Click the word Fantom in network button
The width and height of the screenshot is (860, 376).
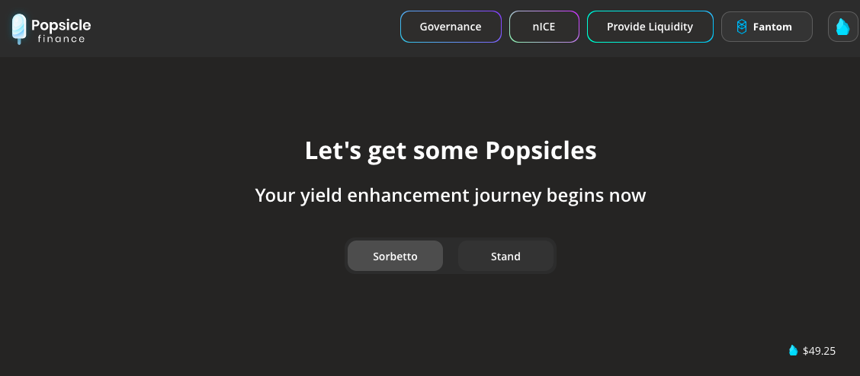tap(772, 27)
